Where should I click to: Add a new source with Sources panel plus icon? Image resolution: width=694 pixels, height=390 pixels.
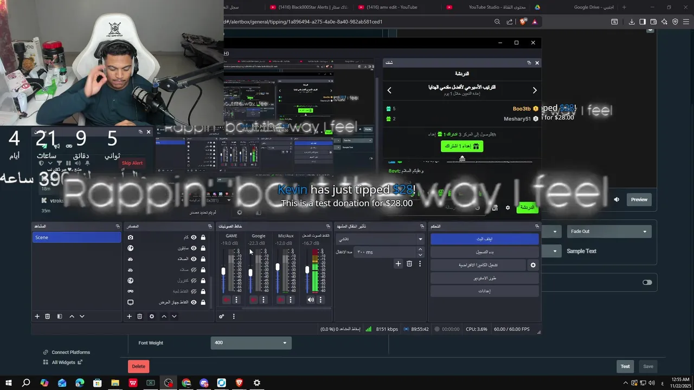(129, 316)
